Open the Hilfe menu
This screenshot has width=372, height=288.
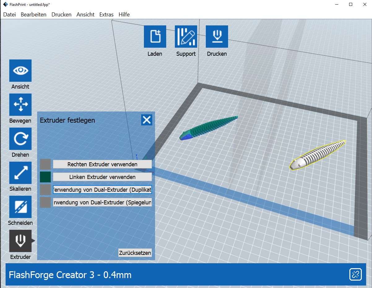(x=124, y=15)
